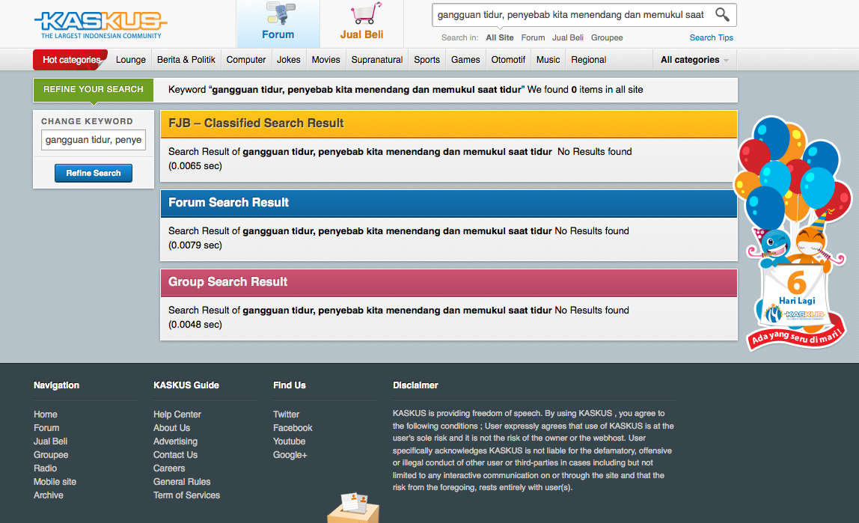
Task: Click the '(0.0048 sec)' group search time
Action: point(195,325)
